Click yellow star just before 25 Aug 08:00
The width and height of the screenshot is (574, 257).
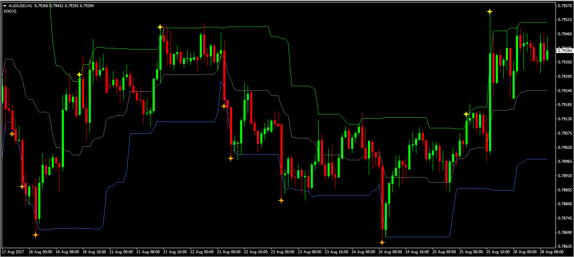tap(466, 114)
